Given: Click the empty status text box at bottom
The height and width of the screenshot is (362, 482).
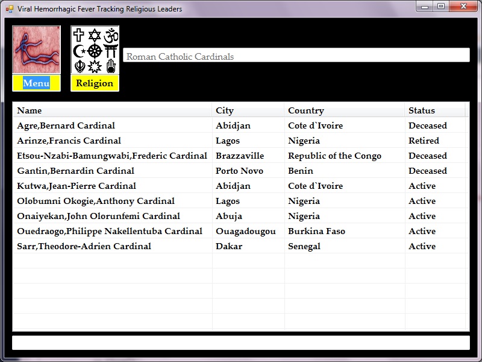Looking at the screenshot, I should [x=240, y=343].
